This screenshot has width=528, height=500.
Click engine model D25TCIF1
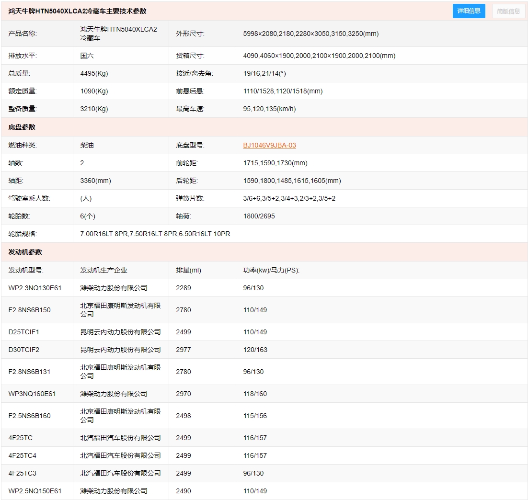pos(24,332)
